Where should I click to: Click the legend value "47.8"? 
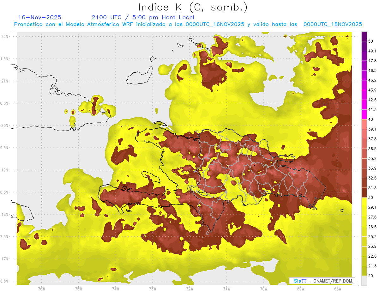click(372, 61)
